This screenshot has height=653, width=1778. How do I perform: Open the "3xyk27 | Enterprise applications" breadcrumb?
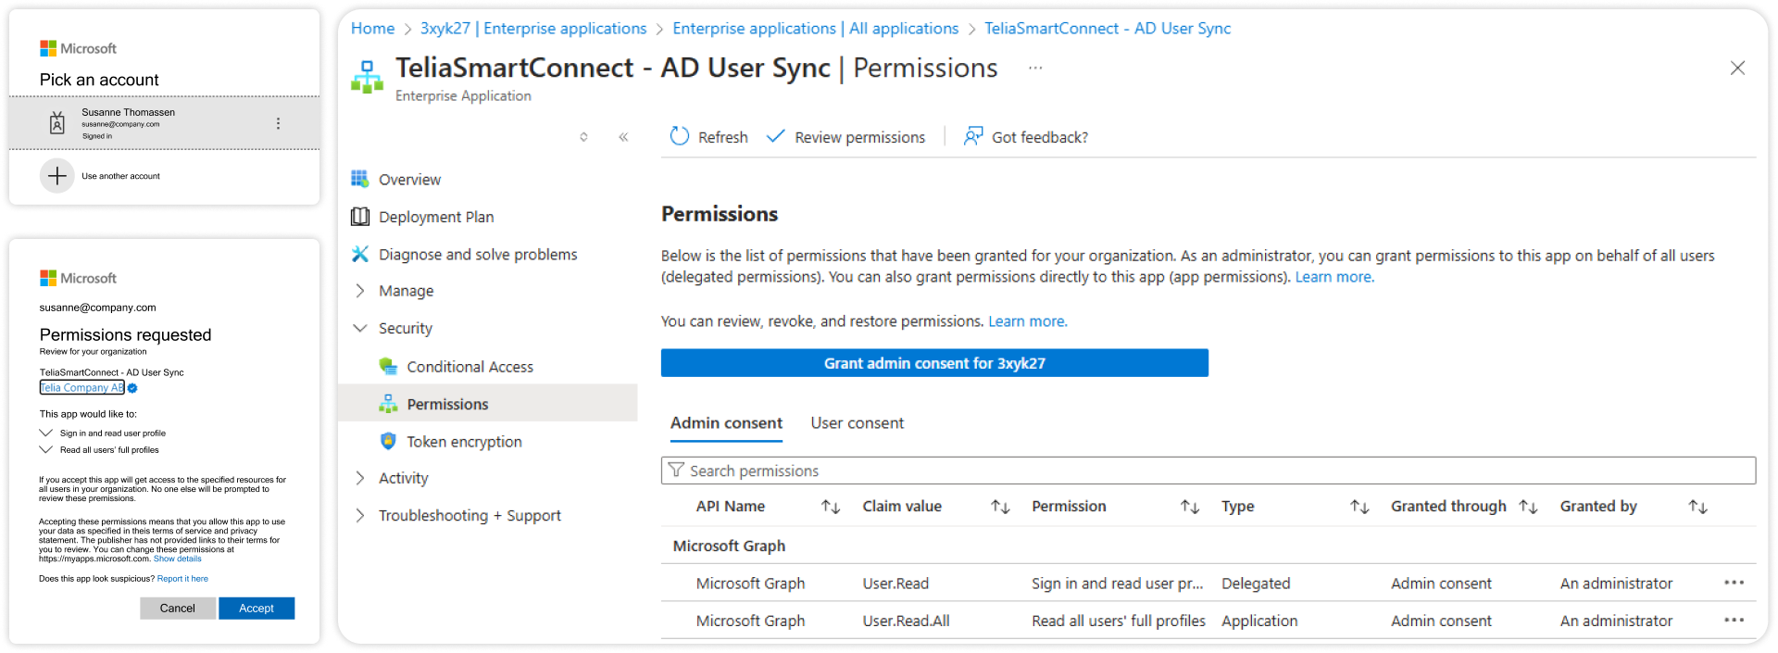[533, 29]
